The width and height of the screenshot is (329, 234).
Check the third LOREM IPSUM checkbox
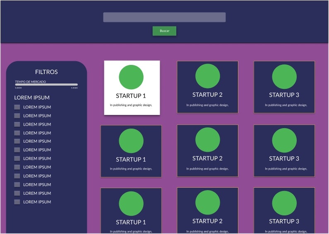coord(17,124)
